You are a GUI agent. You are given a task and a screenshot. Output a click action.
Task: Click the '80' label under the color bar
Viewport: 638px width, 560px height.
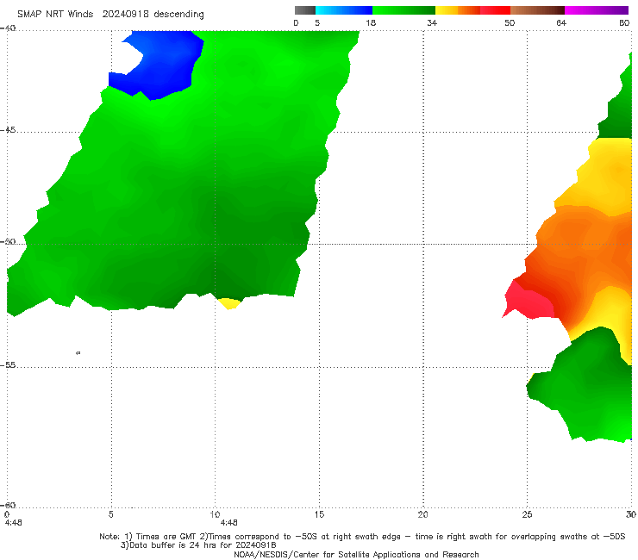(624, 23)
